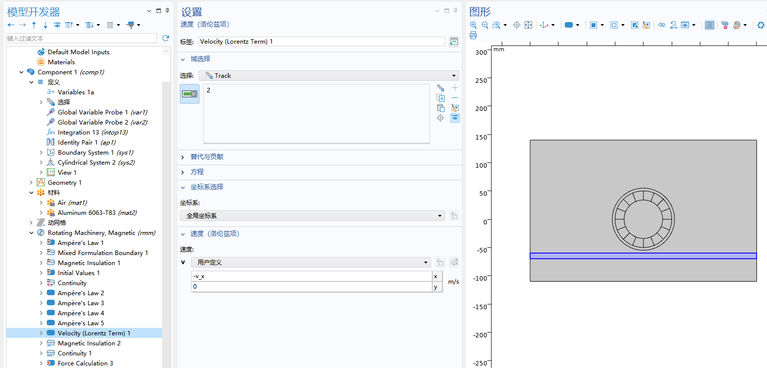Click the Create Selection icon in Settings
This screenshot has height=368, width=767.
point(441,88)
